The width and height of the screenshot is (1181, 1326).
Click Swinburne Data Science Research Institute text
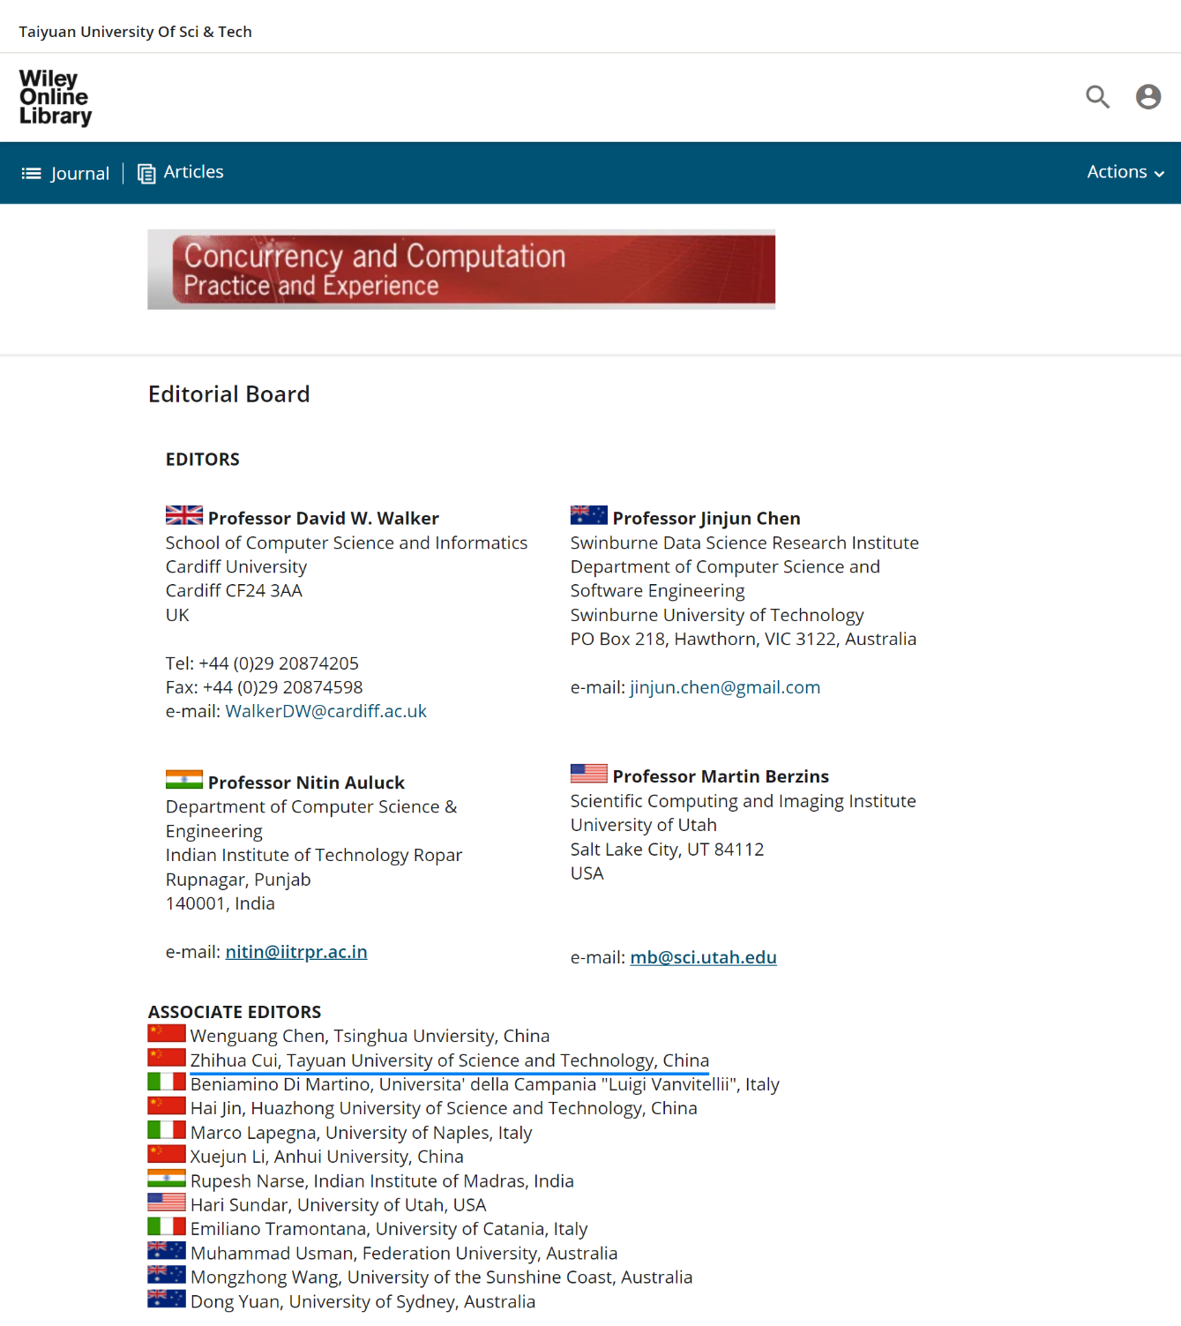[744, 543]
